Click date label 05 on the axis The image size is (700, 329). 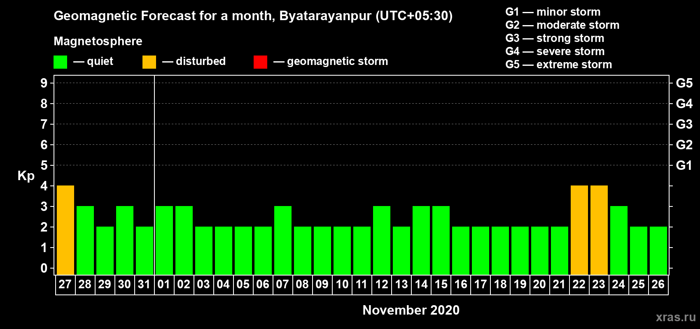tap(243, 285)
